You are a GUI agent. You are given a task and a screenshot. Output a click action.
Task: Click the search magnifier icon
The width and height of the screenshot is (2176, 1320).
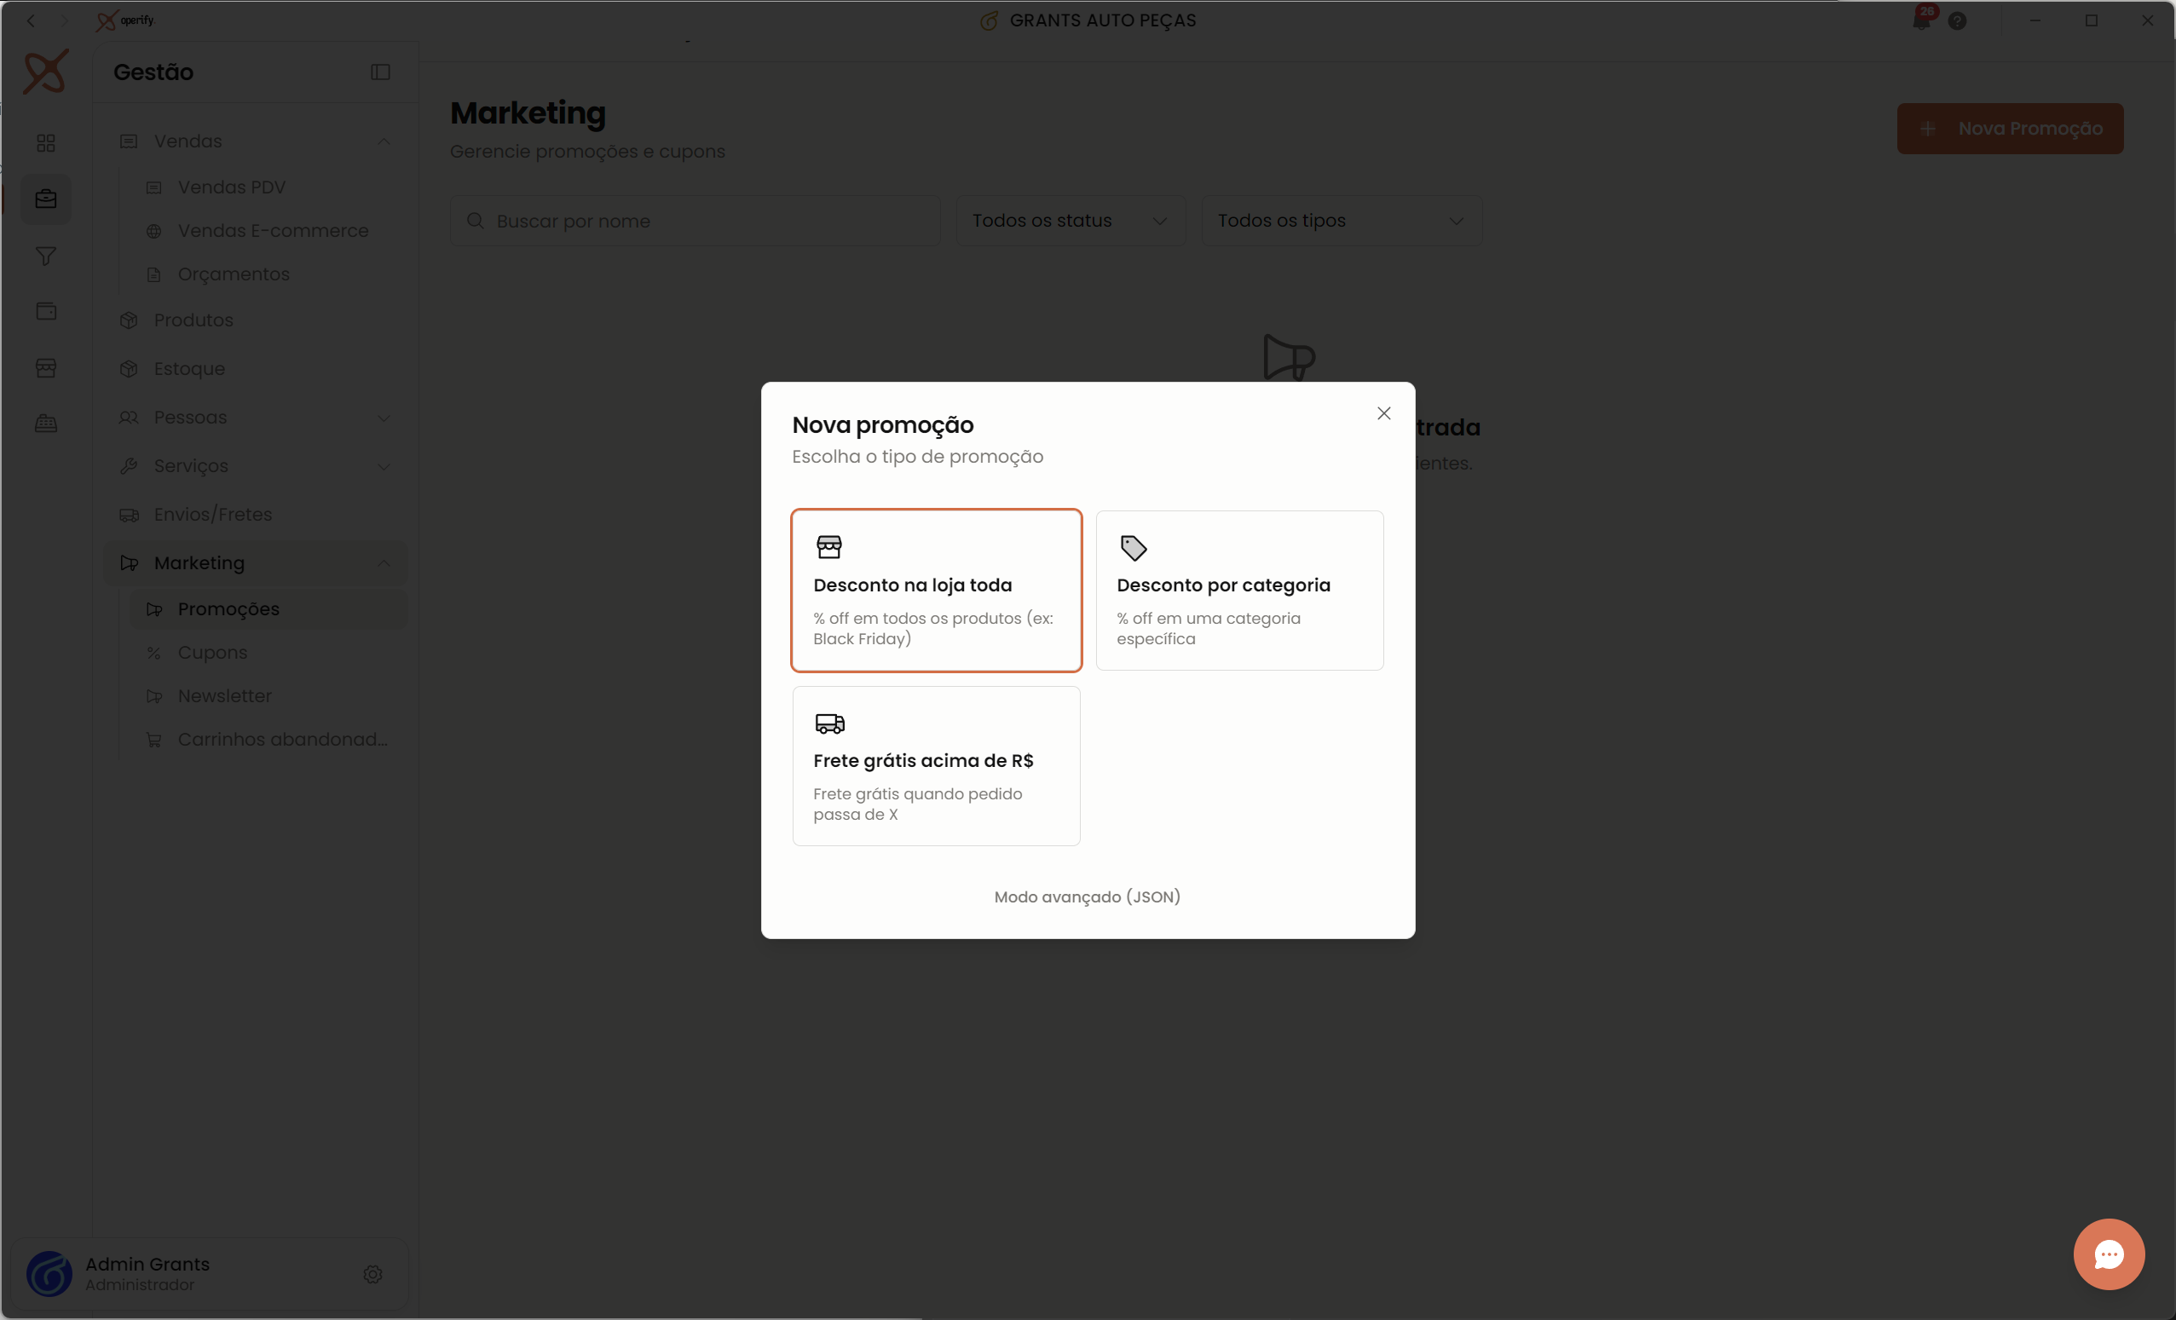point(475,221)
